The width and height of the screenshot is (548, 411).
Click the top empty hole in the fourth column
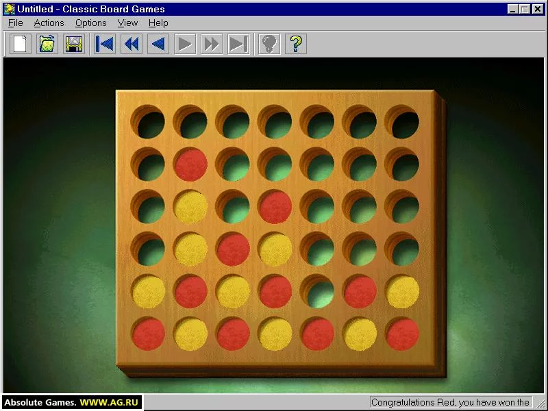(275, 122)
